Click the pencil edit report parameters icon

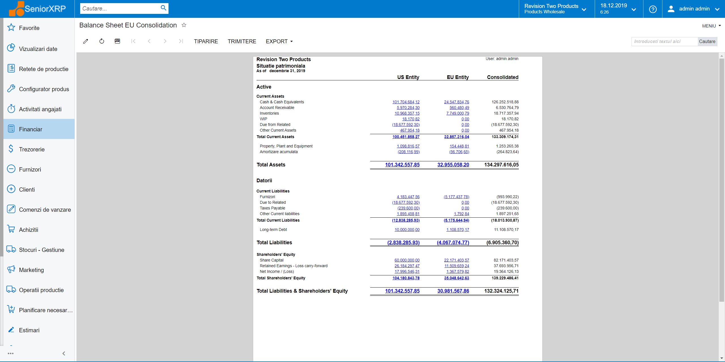[x=86, y=41]
